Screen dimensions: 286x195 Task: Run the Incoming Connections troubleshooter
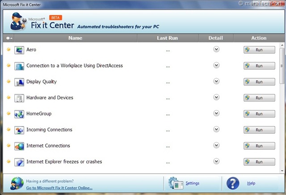[x=259, y=130]
